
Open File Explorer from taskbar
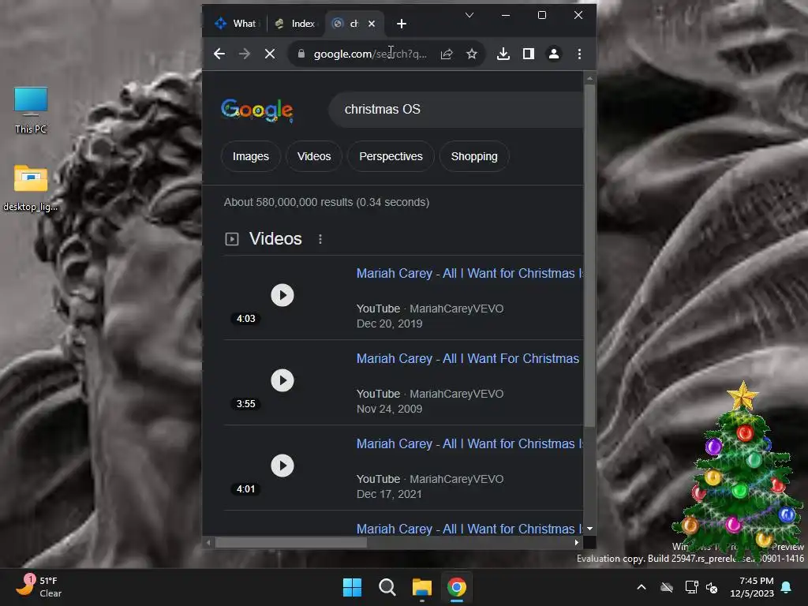click(x=422, y=587)
